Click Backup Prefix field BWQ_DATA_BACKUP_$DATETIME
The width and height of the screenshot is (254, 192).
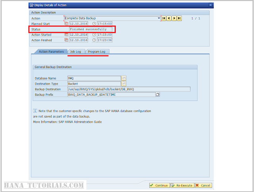pos(111,95)
